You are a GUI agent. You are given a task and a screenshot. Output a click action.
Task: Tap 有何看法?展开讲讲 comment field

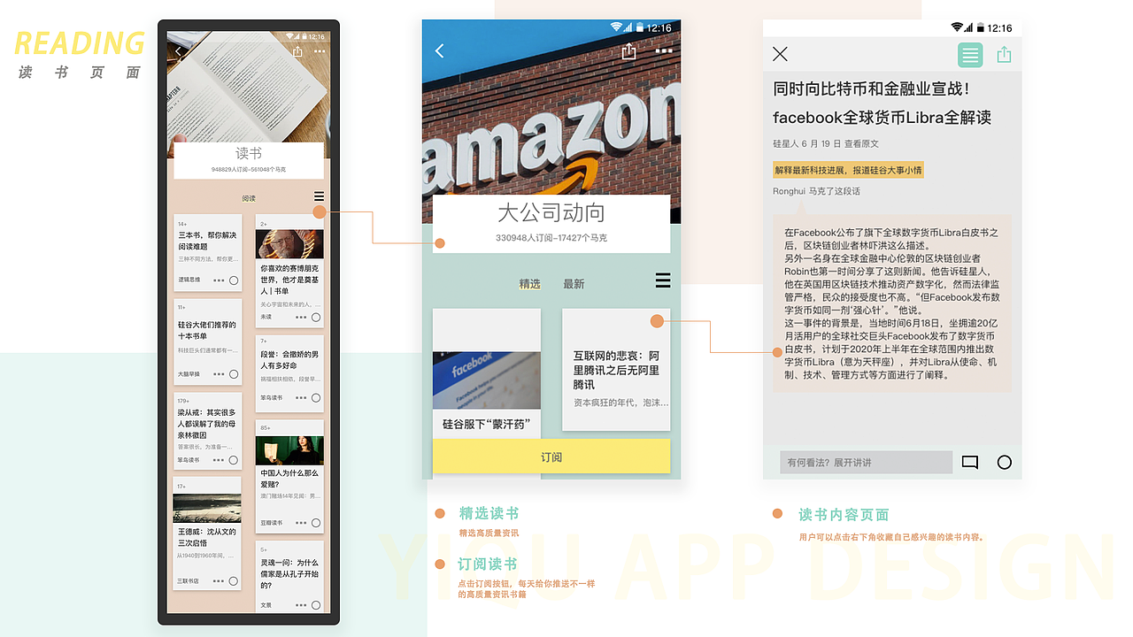click(866, 462)
